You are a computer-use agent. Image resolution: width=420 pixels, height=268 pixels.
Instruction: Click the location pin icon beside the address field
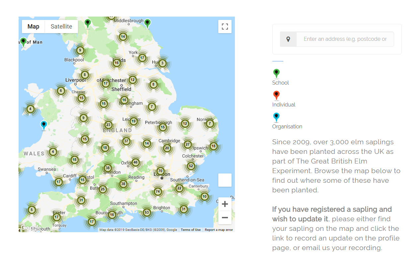tap(288, 39)
